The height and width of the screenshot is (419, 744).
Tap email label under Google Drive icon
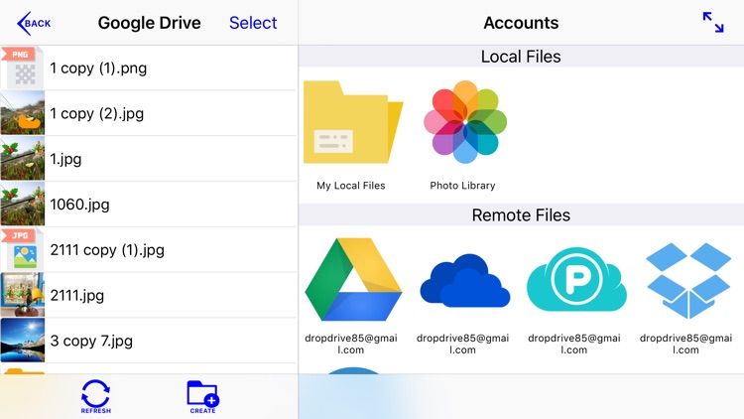(x=351, y=344)
